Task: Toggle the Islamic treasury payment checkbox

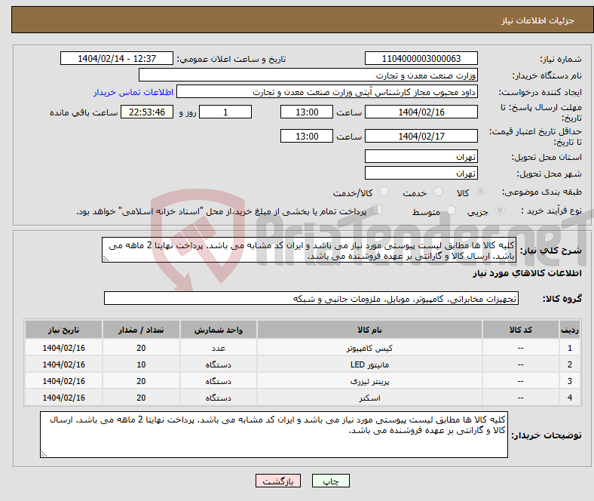Action: pyautogui.click(x=378, y=209)
